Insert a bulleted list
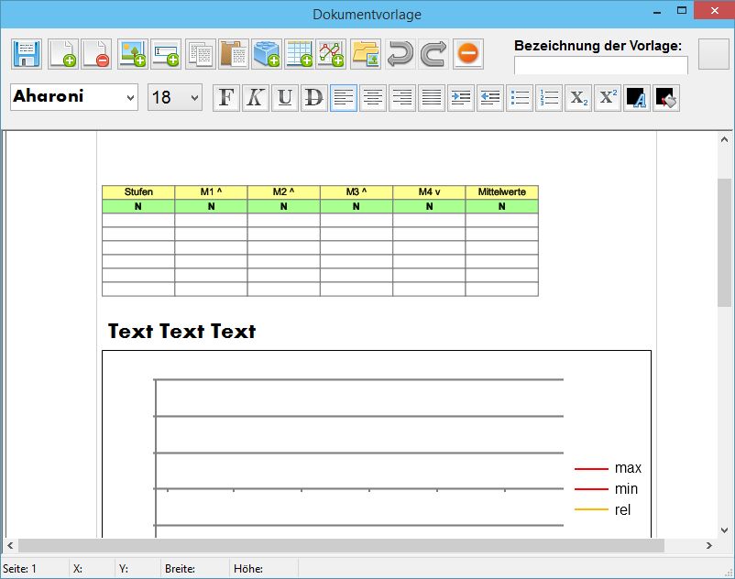 pos(520,98)
